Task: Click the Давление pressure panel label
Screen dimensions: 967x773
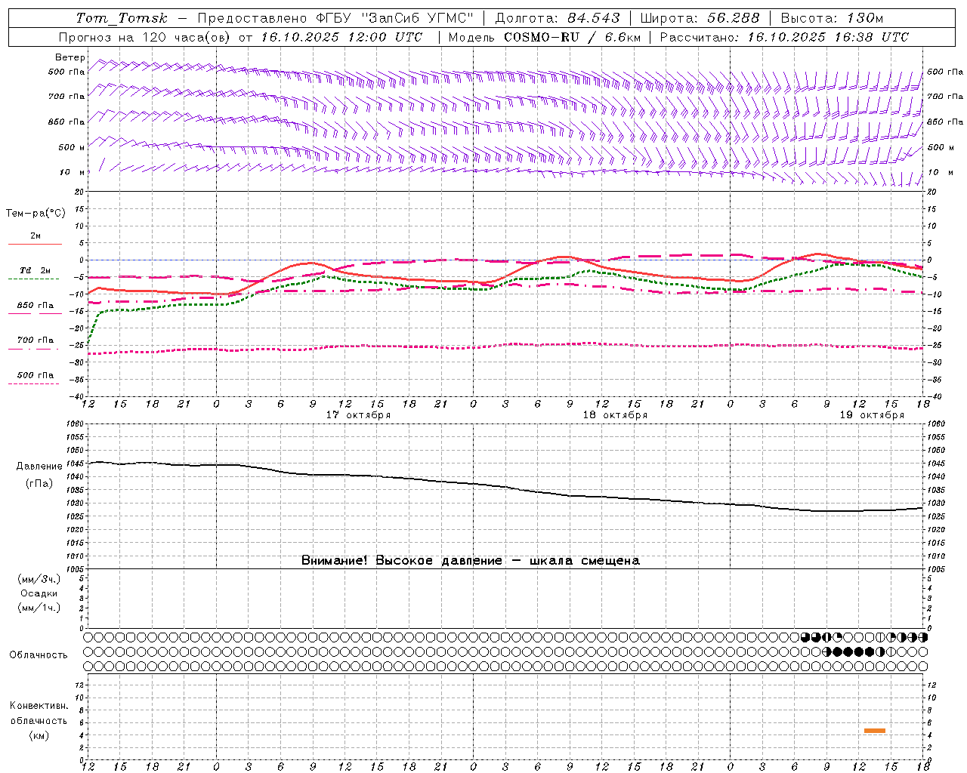Action: [x=39, y=467]
